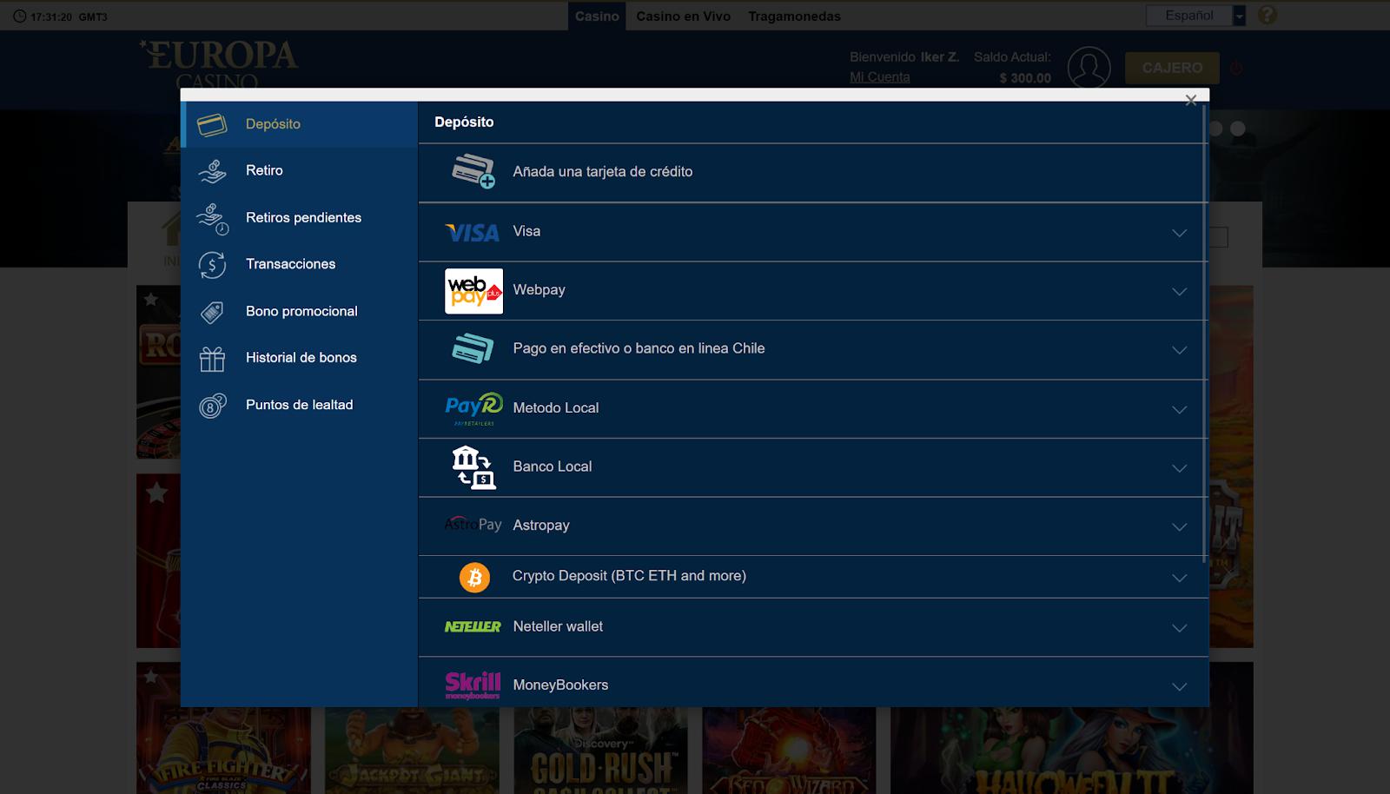
Task: Click the Chile cash payment cards icon
Action: [x=473, y=349]
